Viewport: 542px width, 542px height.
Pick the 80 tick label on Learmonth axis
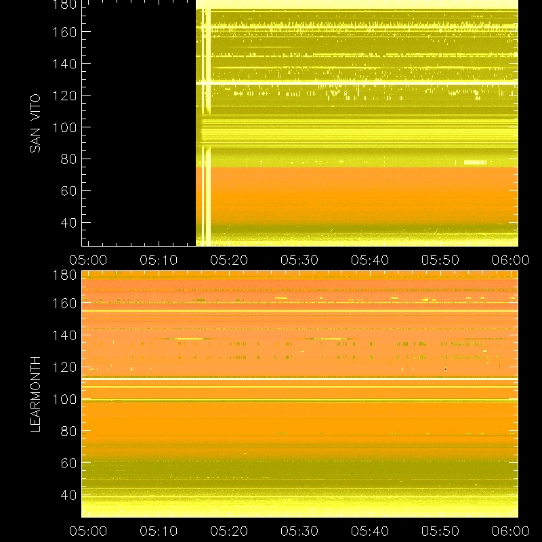[68, 431]
